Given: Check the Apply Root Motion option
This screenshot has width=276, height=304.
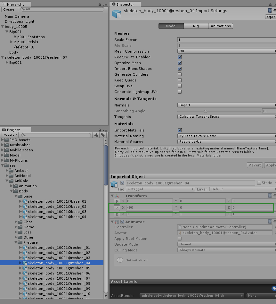Looking at the screenshot, I should tap(180, 239).
